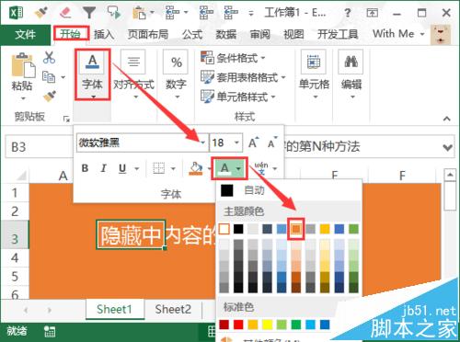
Task: Expand the formula bar chevron
Action: 447,147
